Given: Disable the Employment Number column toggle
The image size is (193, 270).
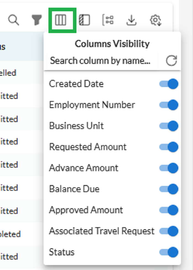Looking at the screenshot, I should pyautogui.click(x=169, y=105).
